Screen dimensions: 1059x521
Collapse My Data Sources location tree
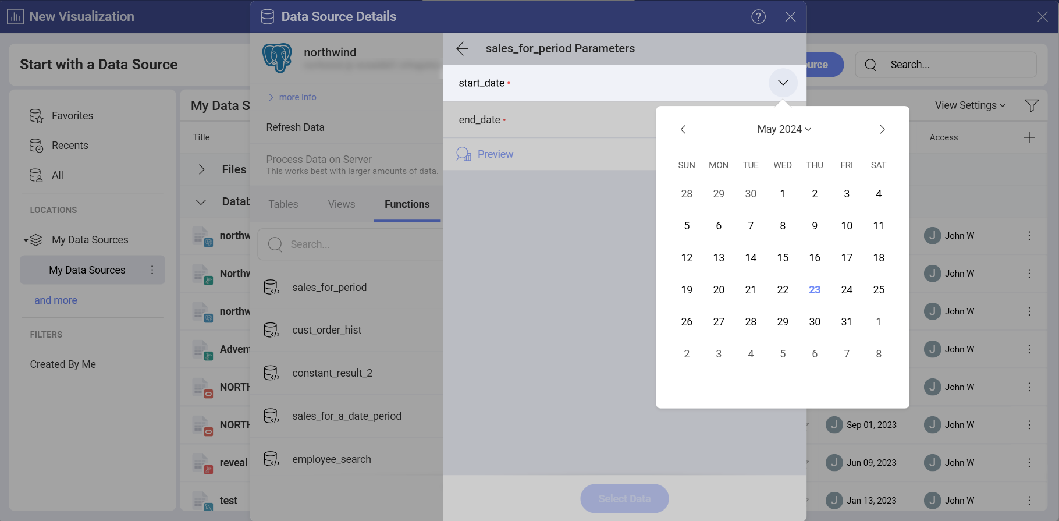click(x=26, y=240)
